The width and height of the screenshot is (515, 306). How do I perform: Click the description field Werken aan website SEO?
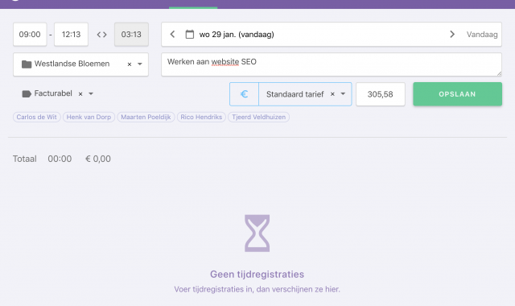tap(332, 64)
